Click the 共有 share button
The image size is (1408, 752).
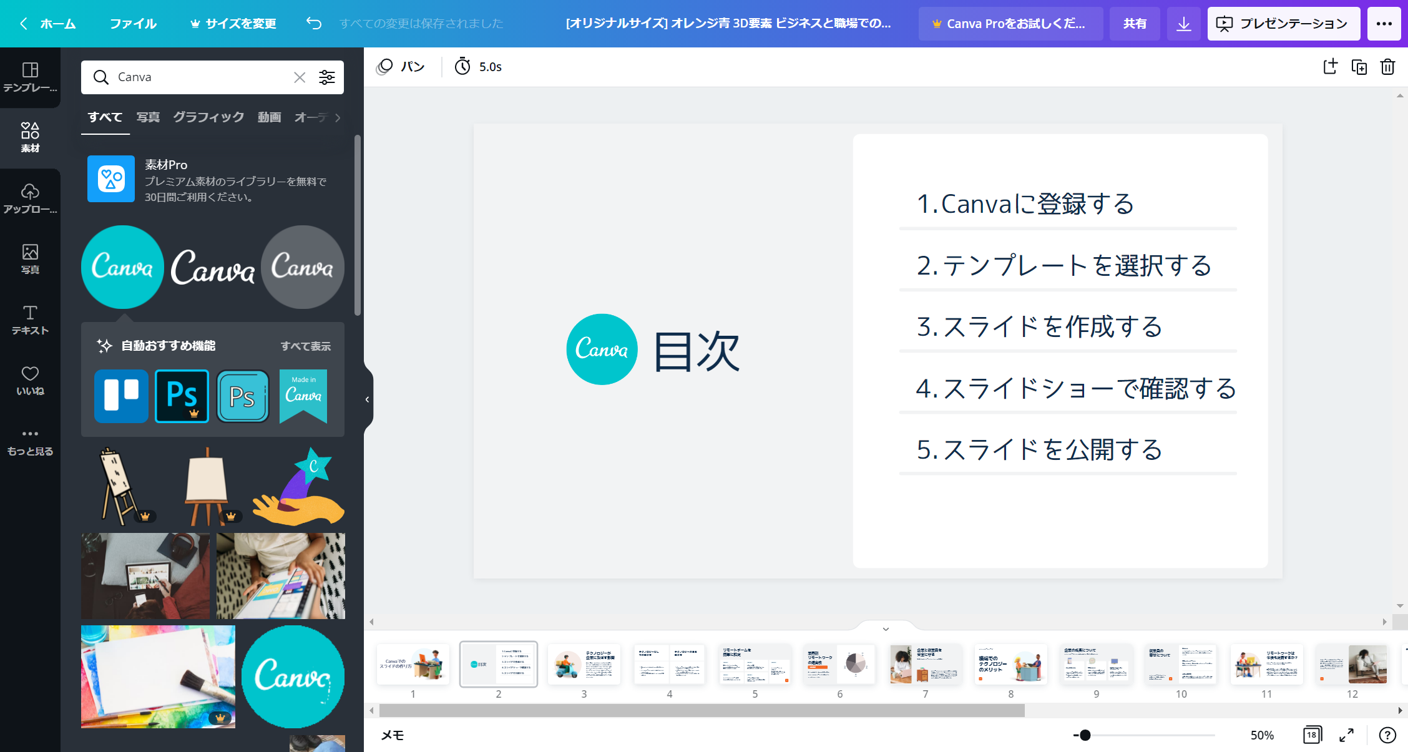click(1135, 24)
